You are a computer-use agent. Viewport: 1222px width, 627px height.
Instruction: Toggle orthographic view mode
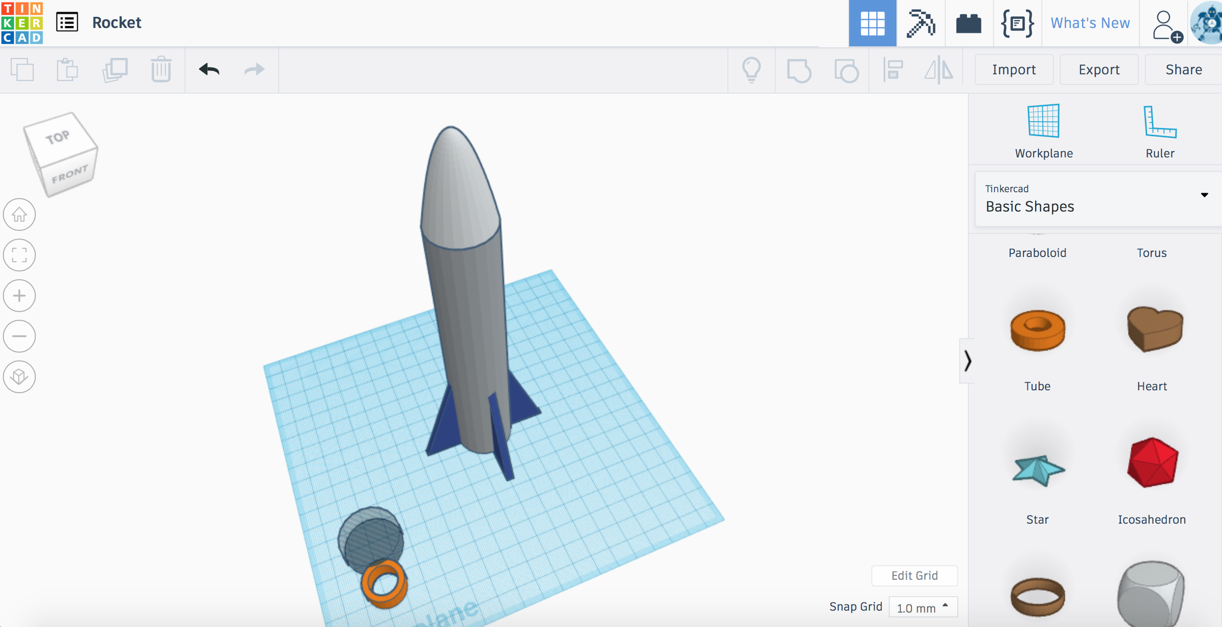pyautogui.click(x=19, y=377)
